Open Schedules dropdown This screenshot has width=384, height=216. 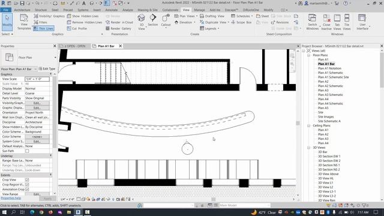click(x=242, y=16)
